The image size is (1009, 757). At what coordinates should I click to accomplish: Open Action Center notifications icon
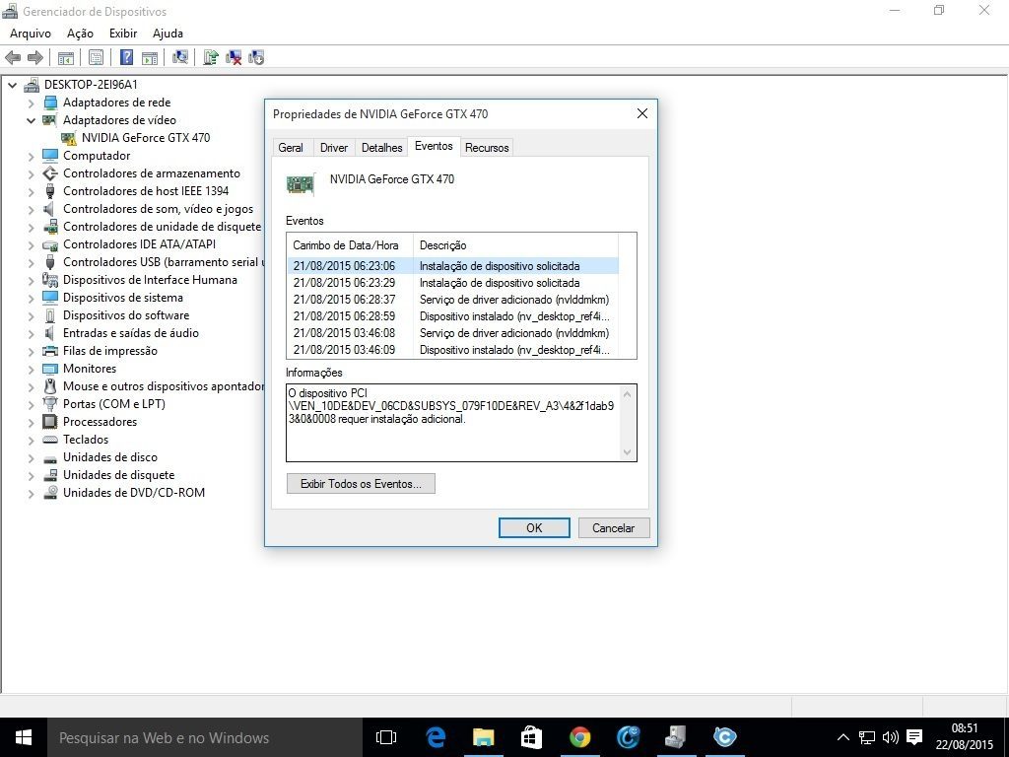click(914, 737)
